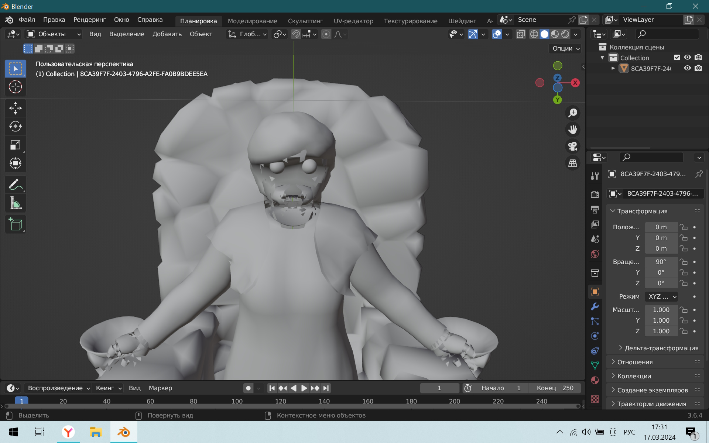Image resolution: width=709 pixels, height=443 pixels.
Task: Switch to the Моделирование workspace tab
Action: point(253,21)
